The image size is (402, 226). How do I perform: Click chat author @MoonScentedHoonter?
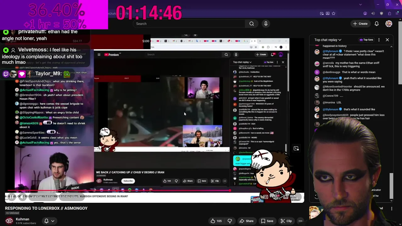pos(337,87)
